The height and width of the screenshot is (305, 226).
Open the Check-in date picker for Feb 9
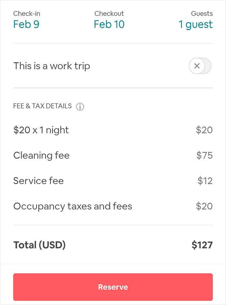pyautogui.click(x=26, y=24)
